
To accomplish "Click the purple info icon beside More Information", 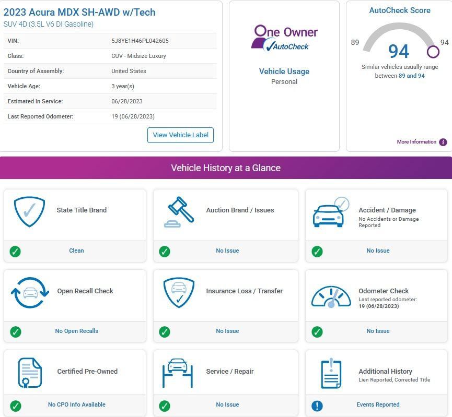I will point(443,142).
